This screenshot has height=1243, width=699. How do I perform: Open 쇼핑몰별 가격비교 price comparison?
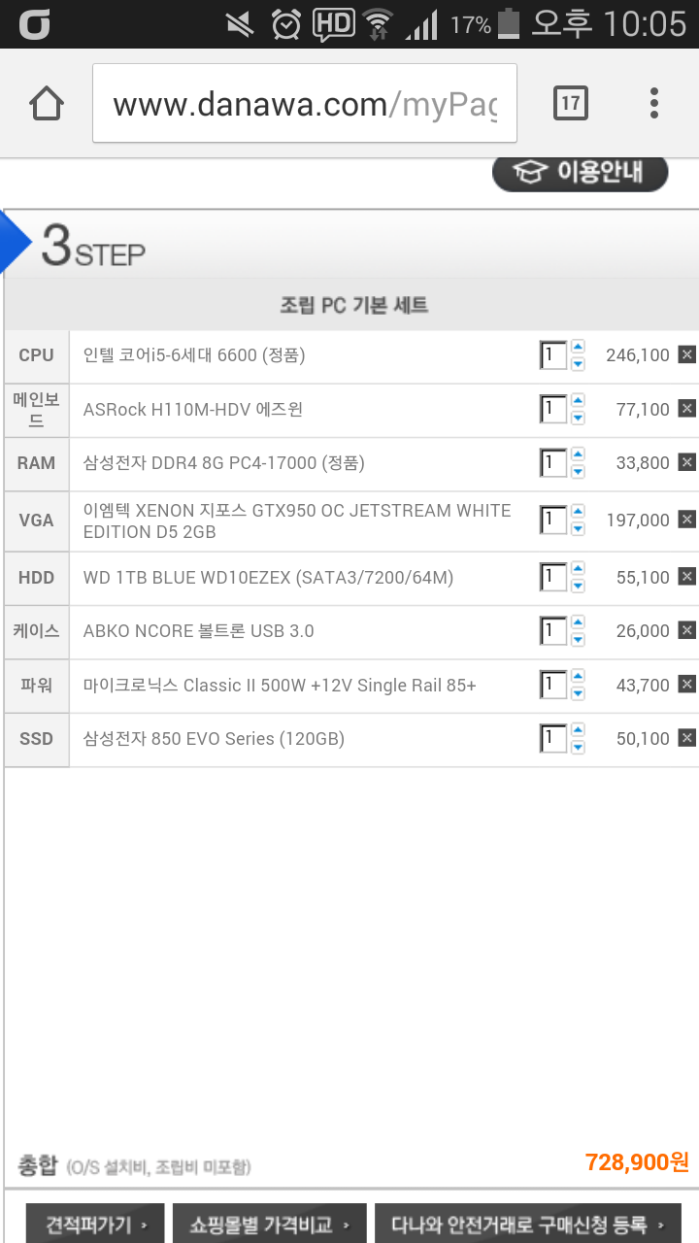(269, 1225)
